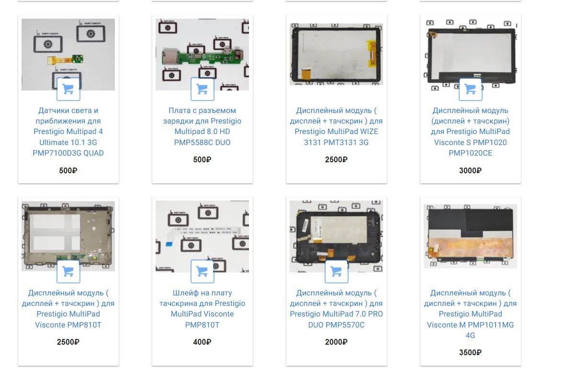Add PMP810T touchscreen ribbon cable to cart

pyautogui.click(x=202, y=271)
